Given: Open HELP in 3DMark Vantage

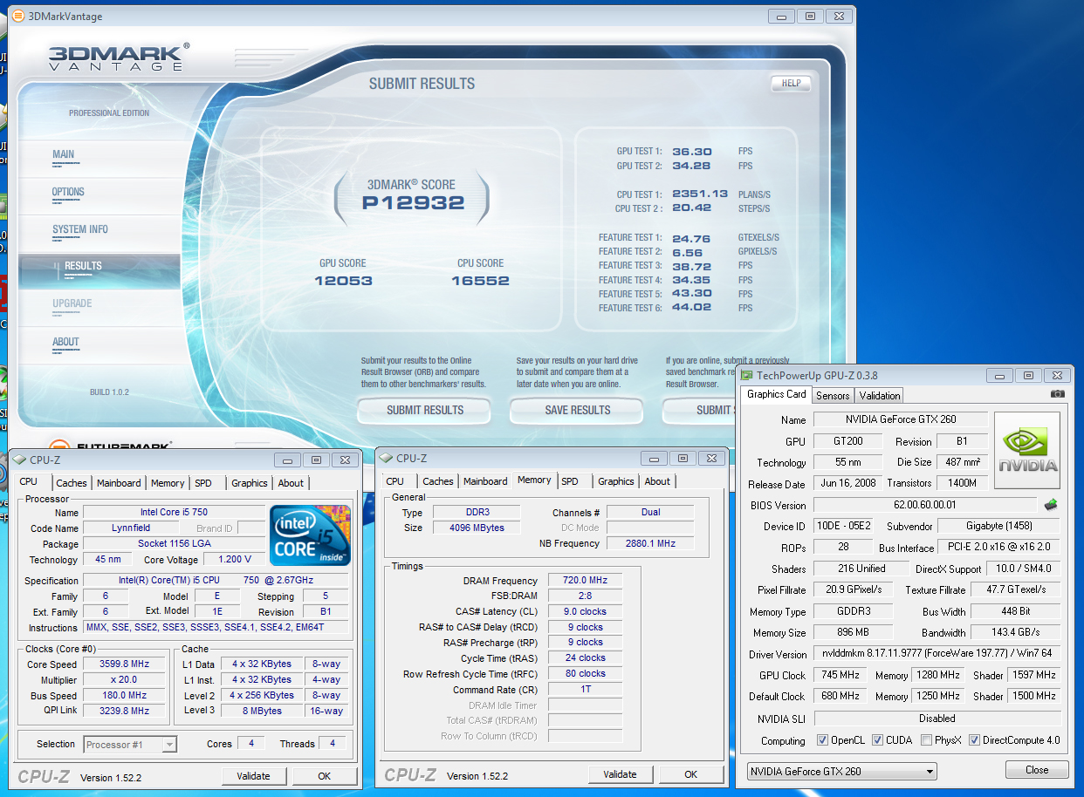Looking at the screenshot, I should coord(791,84).
